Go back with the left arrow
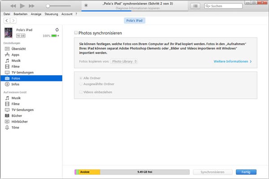 pos(7,21)
